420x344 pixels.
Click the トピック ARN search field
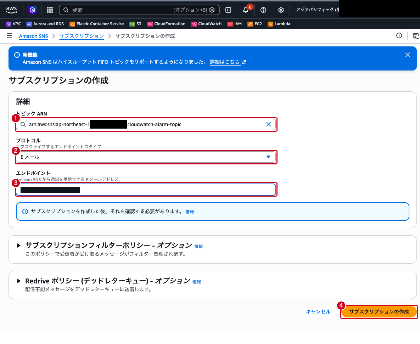coord(146,124)
